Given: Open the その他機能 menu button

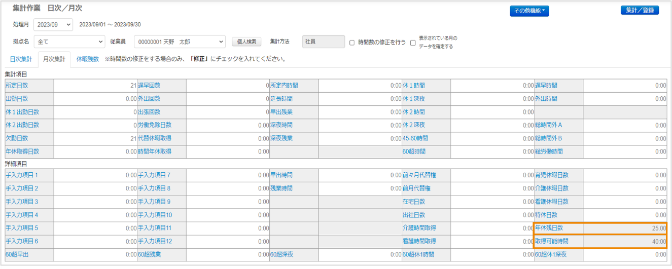Looking at the screenshot, I should (529, 11).
